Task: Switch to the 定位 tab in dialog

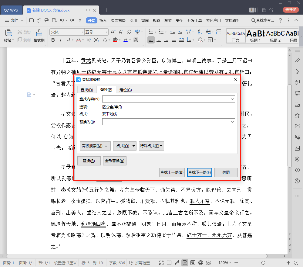Action: (125, 90)
